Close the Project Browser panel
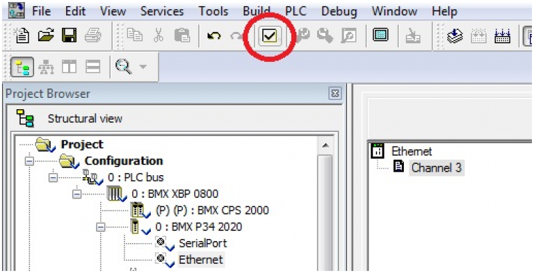The width and height of the screenshot is (534, 273). [x=336, y=93]
